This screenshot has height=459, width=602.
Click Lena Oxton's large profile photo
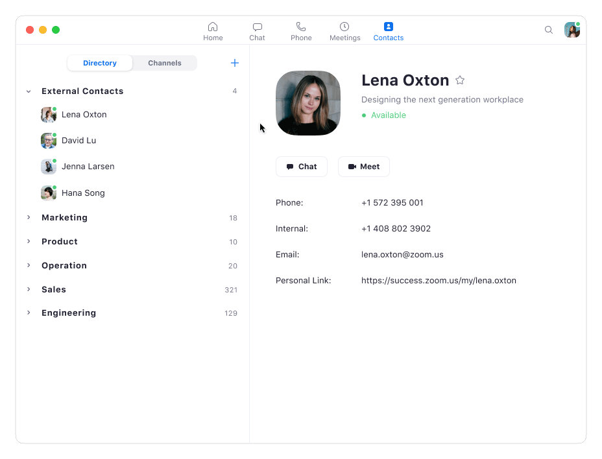[308, 103]
